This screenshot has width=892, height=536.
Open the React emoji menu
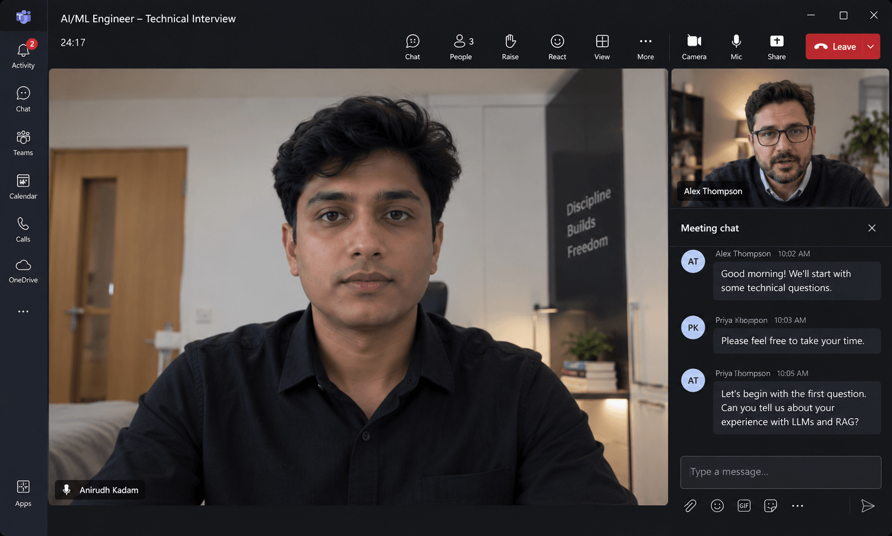557,47
